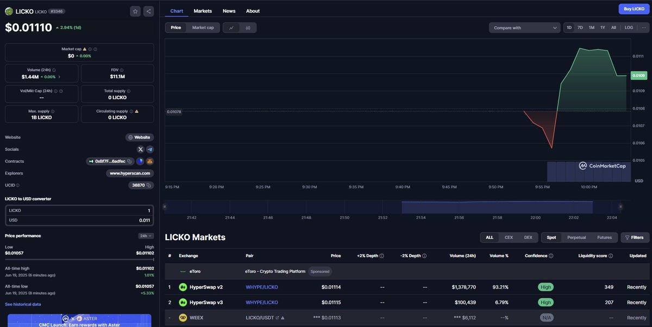
Task: Open the Telegram social icon
Action: [x=150, y=149]
